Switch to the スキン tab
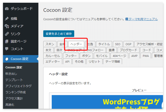166x112 pixels. coord(50,44)
